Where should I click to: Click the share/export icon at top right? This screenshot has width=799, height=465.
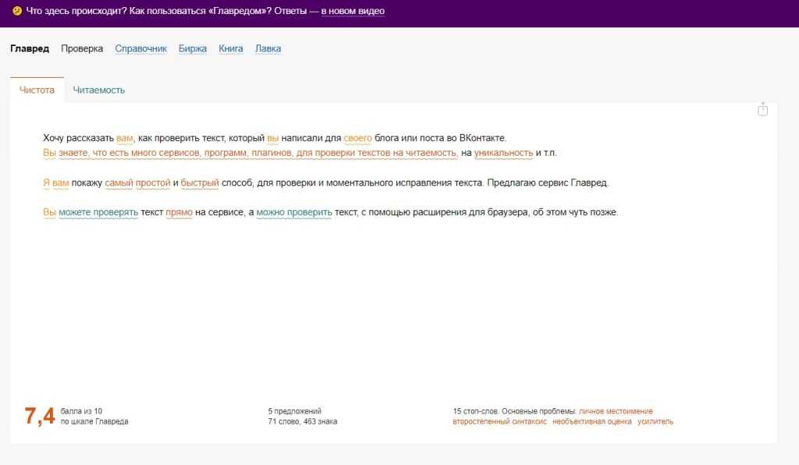pyautogui.click(x=762, y=110)
